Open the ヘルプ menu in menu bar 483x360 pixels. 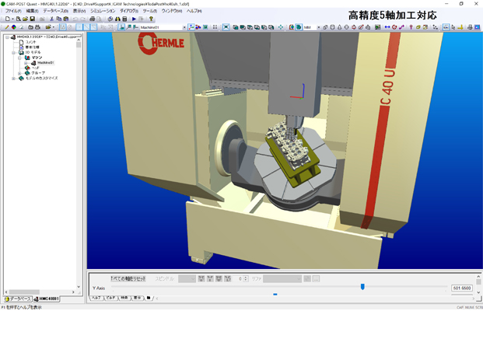click(x=194, y=11)
